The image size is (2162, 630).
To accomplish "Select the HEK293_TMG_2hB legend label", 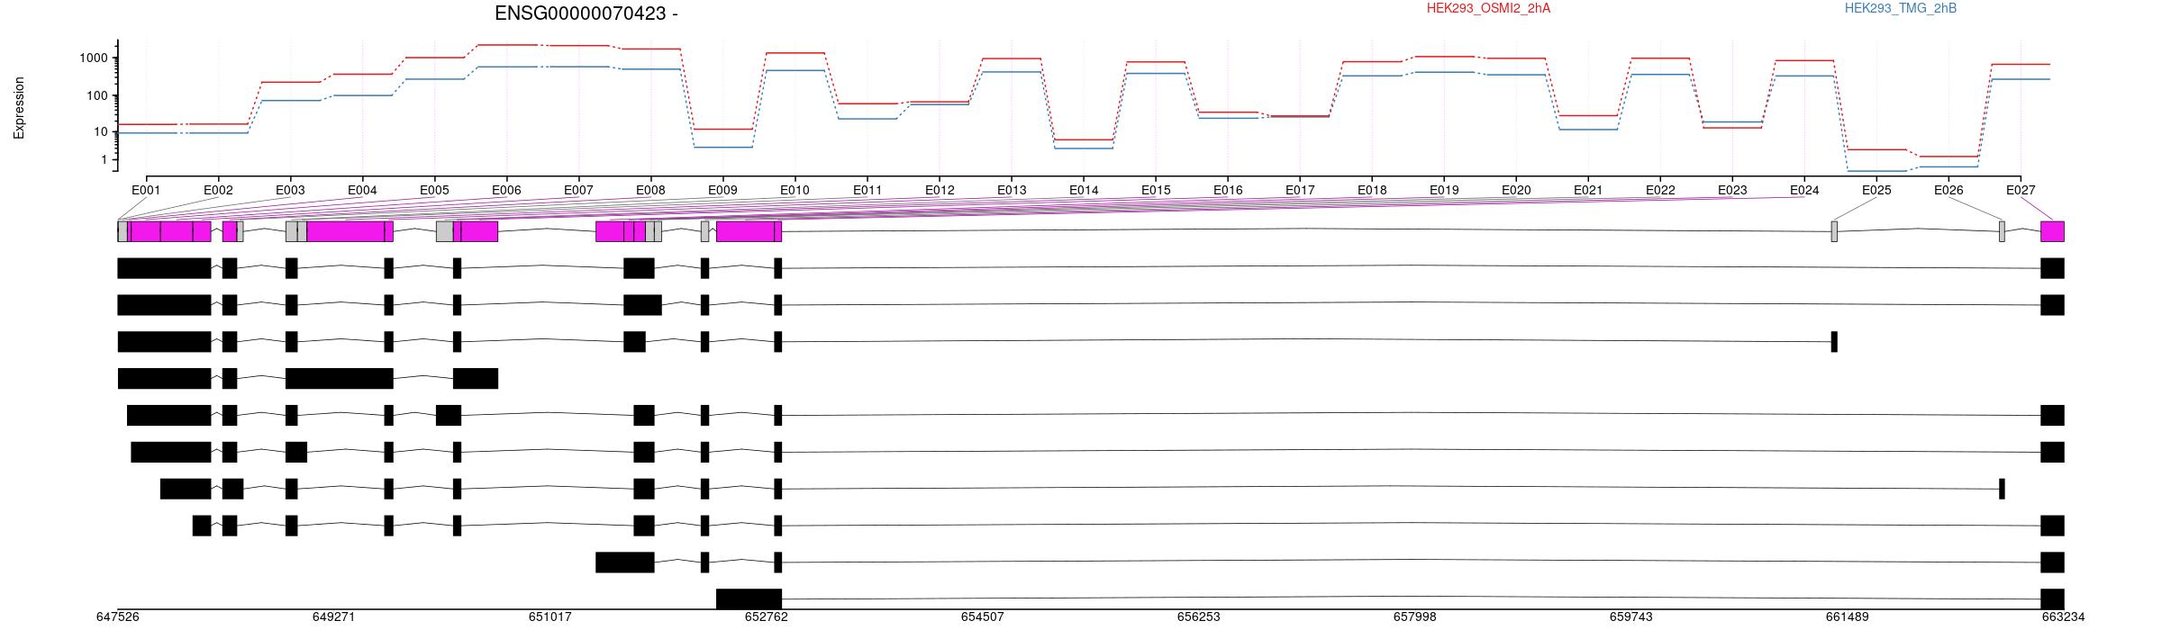I will point(1901,9).
